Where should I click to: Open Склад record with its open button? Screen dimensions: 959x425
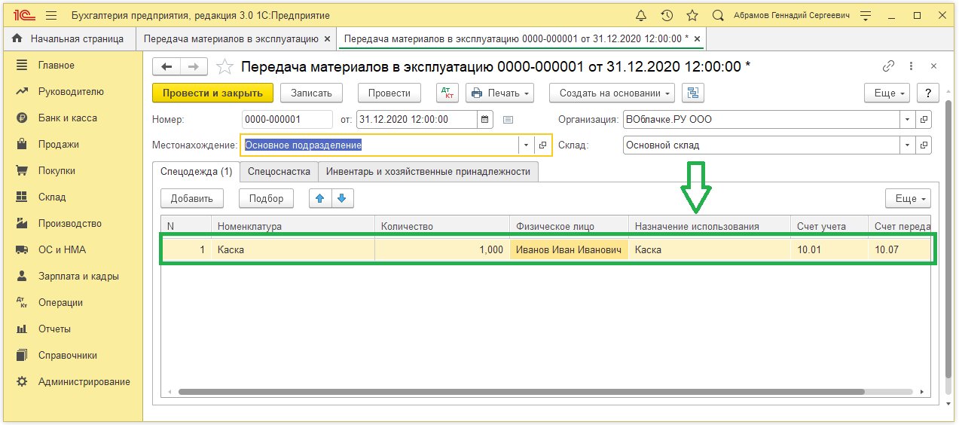(x=924, y=145)
